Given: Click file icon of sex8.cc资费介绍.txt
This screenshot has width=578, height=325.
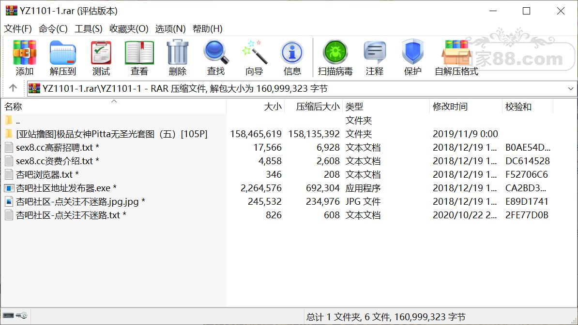Looking at the screenshot, I should tap(9, 161).
